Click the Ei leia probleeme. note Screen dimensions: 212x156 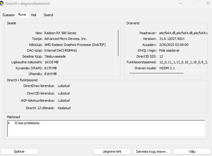point(28,123)
